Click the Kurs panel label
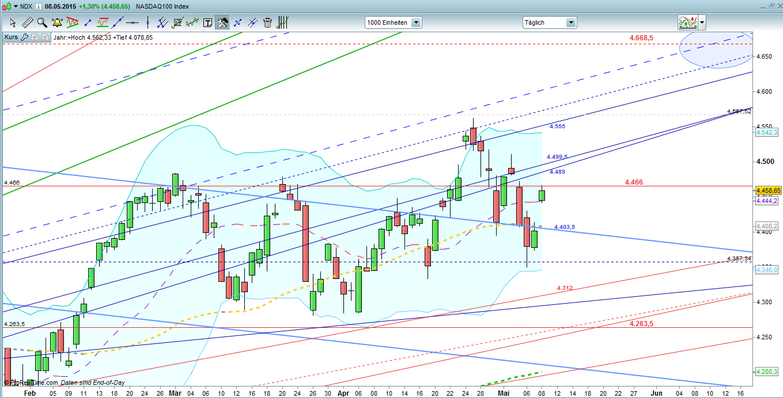This screenshot has height=398, width=783. [x=11, y=37]
